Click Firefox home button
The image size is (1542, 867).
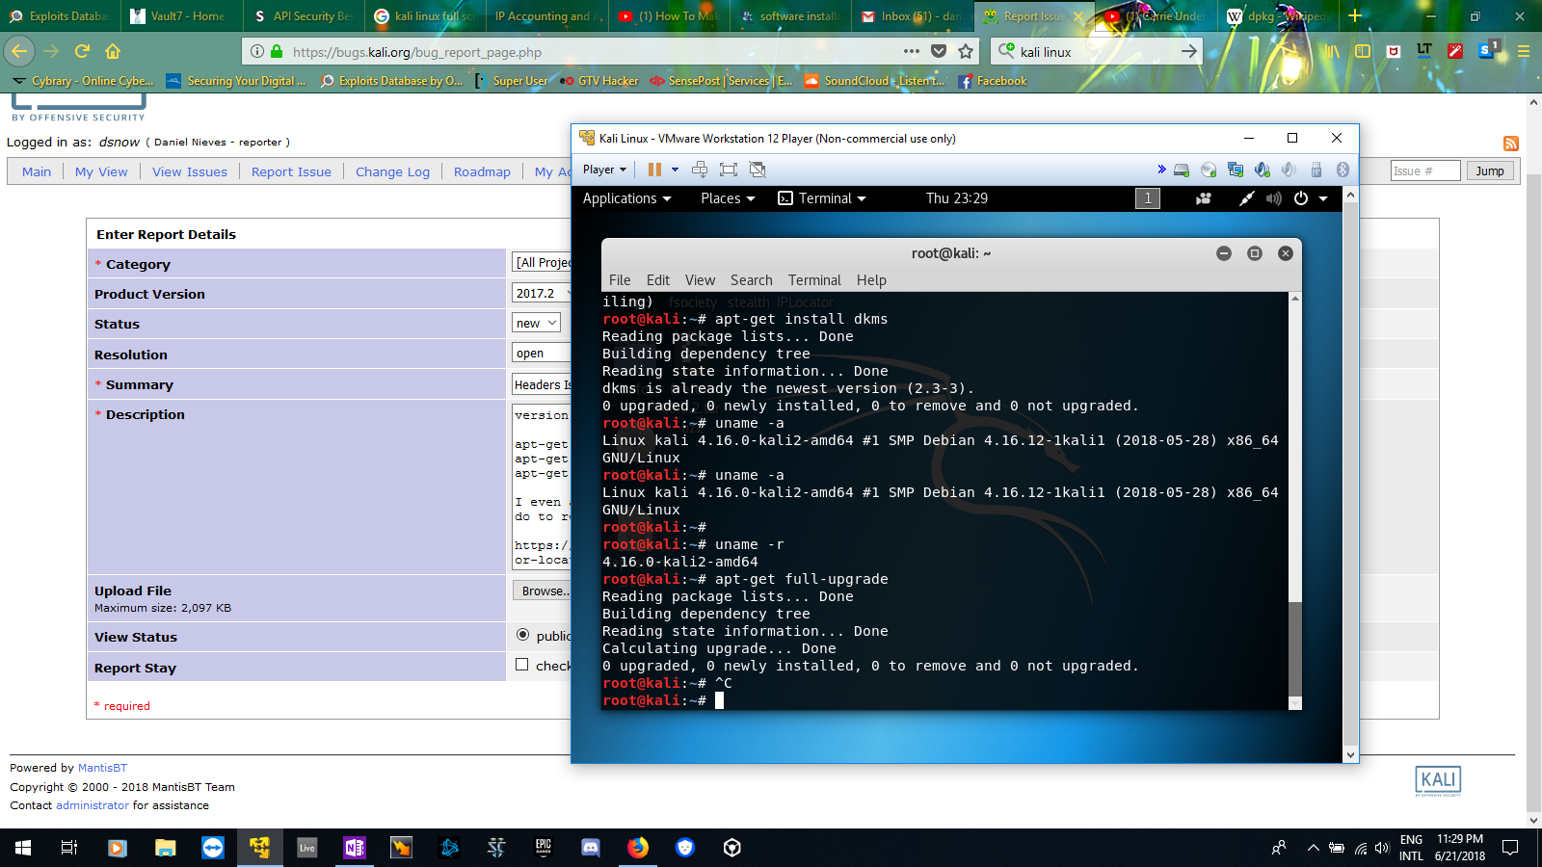point(113,51)
